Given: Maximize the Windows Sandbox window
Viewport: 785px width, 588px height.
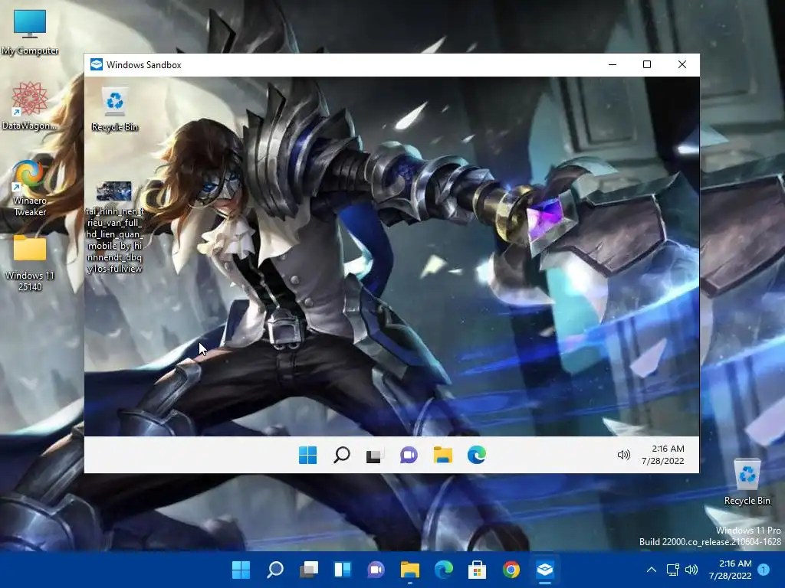Looking at the screenshot, I should [647, 64].
